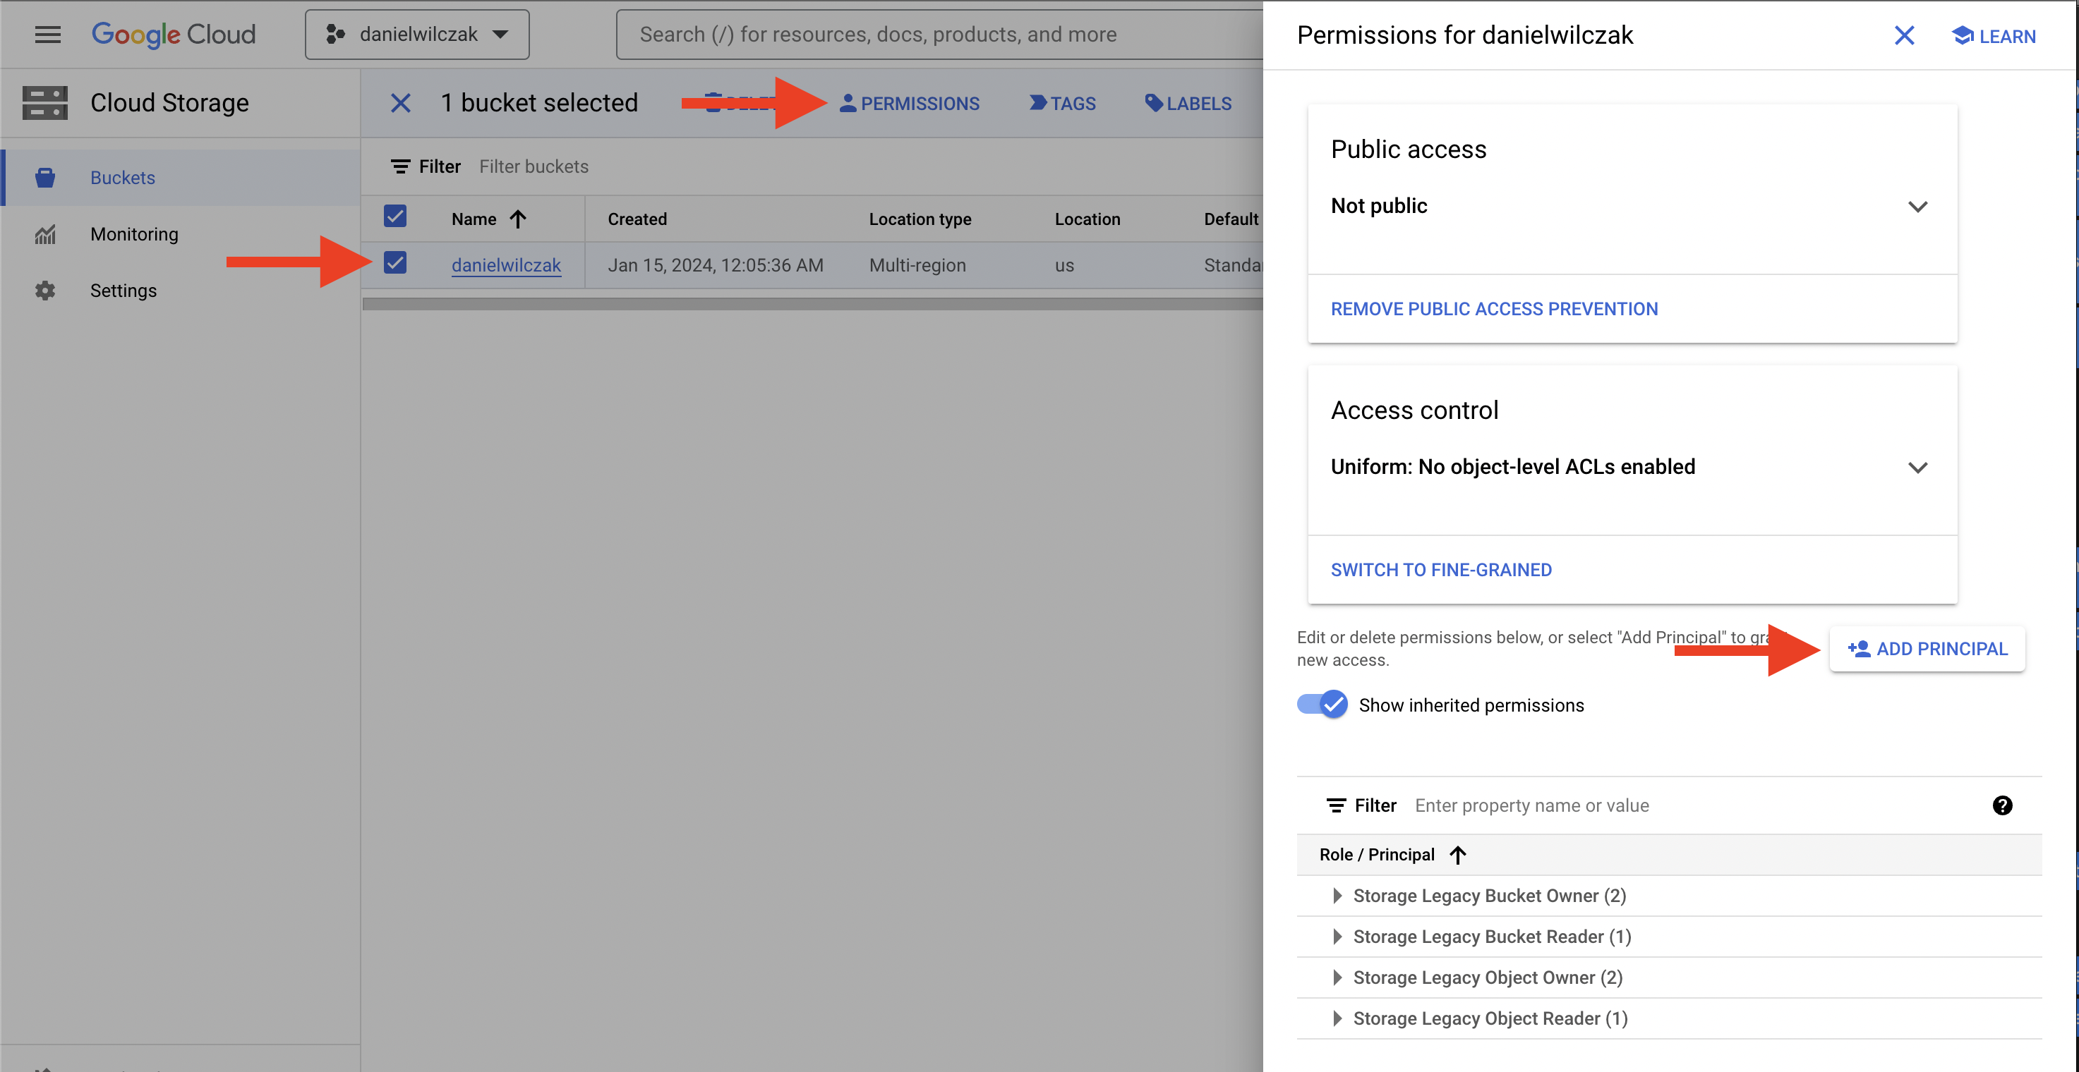Click the Location column header

coord(1087,219)
